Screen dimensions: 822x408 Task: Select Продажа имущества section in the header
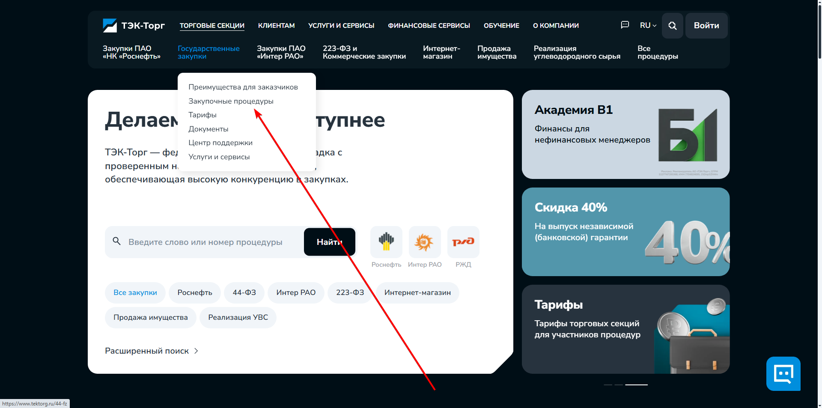(497, 52)
